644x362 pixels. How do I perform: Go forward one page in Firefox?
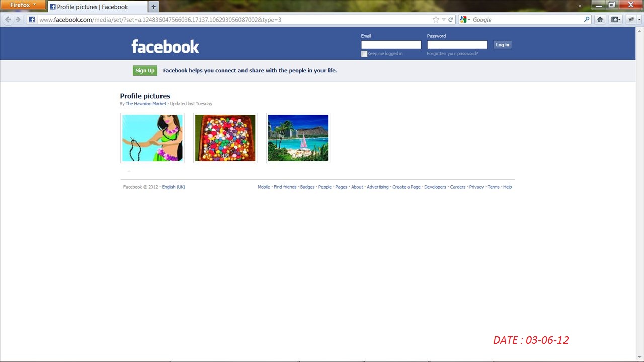tap(18, 20)
